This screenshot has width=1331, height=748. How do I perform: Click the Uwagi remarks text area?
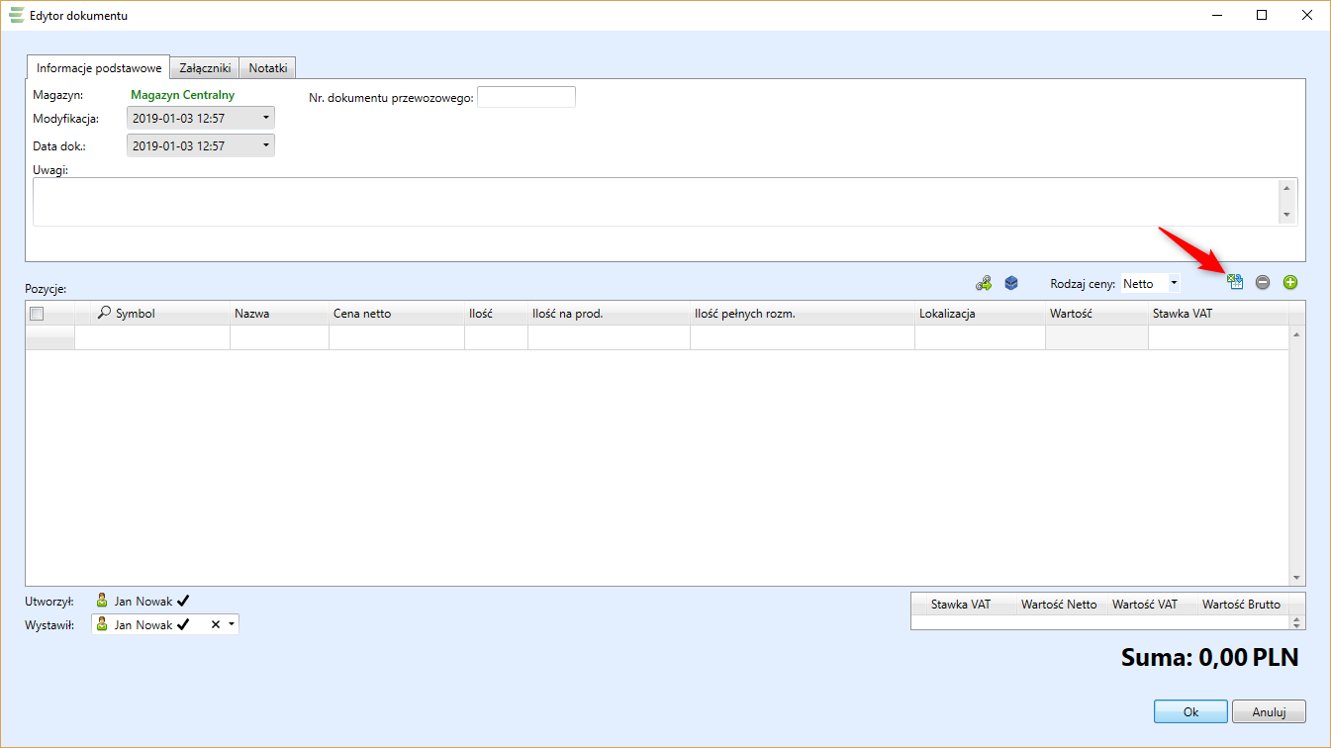pos(653,202)
